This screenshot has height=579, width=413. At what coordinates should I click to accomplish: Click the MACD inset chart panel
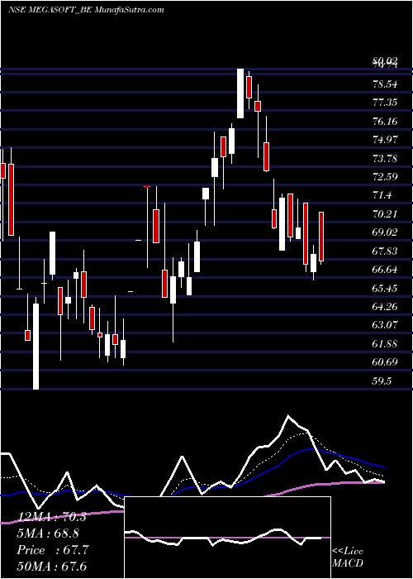click(x=227, y=538)
